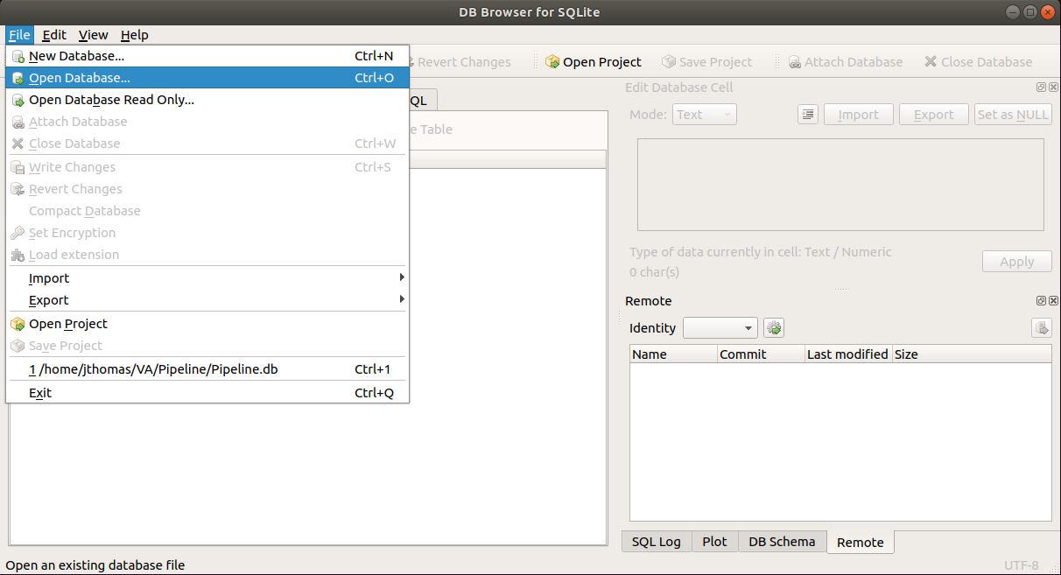
Task: Choose Open Project in the File menu
Action: (207, 324)
